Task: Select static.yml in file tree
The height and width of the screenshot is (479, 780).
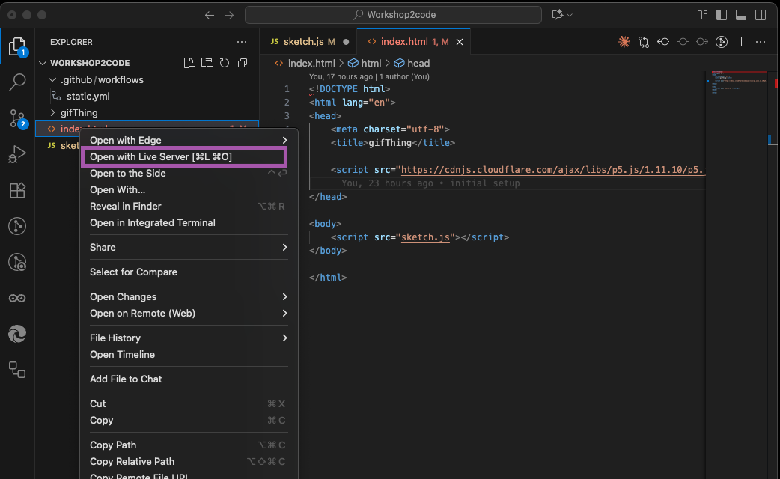Action: tap(88, 96)
